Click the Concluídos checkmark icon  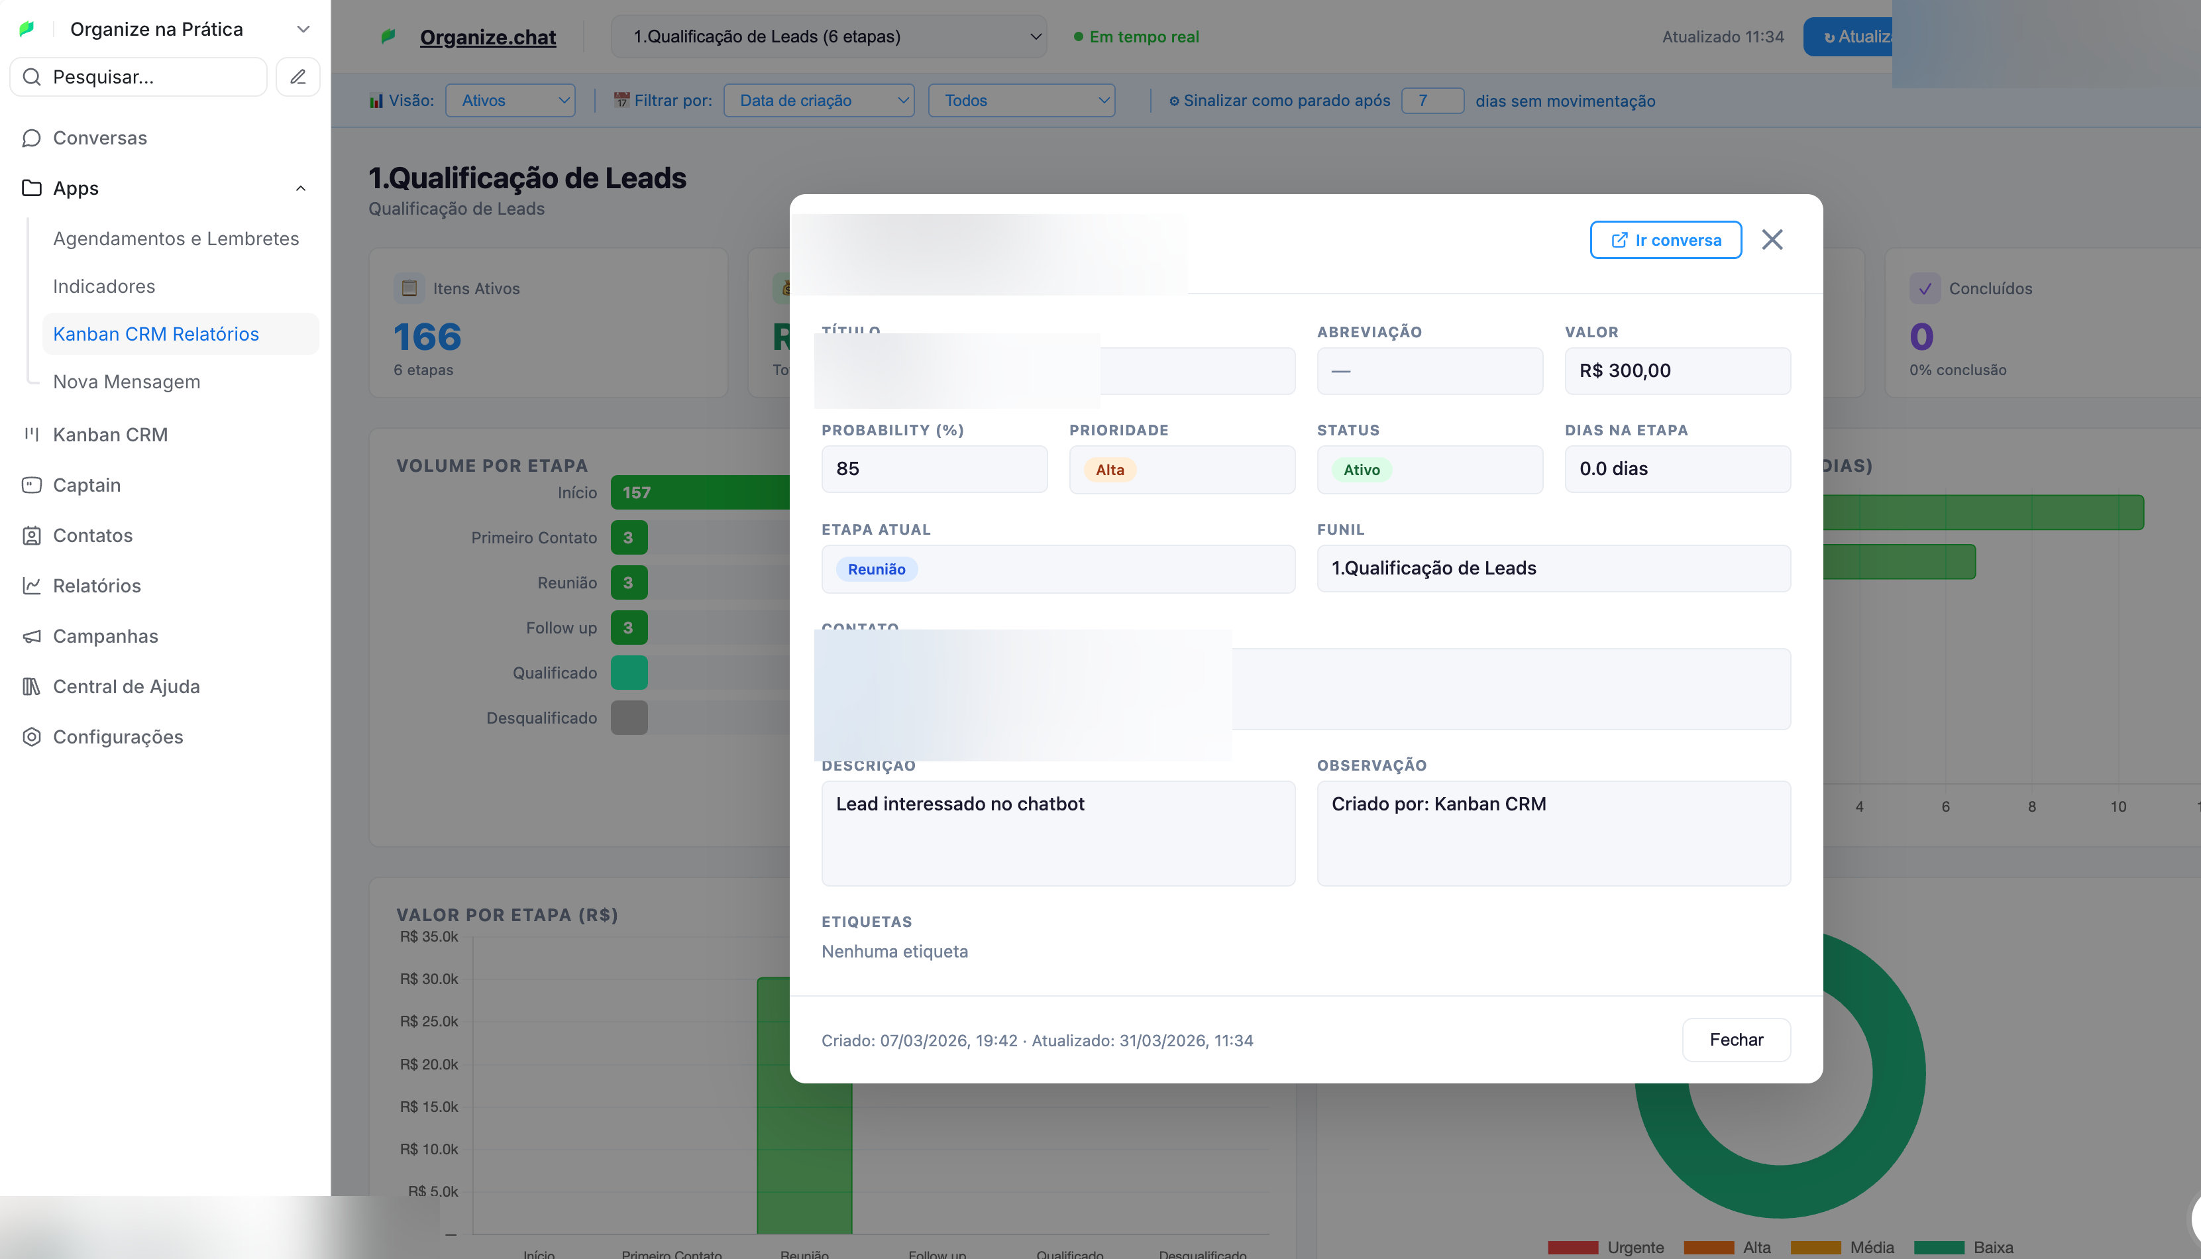[x=1925, y=288]
